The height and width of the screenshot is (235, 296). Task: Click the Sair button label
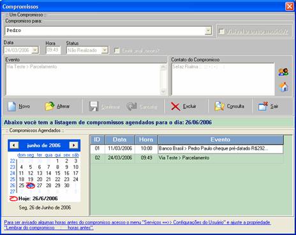pyautogui.click(x=274, y=106)
